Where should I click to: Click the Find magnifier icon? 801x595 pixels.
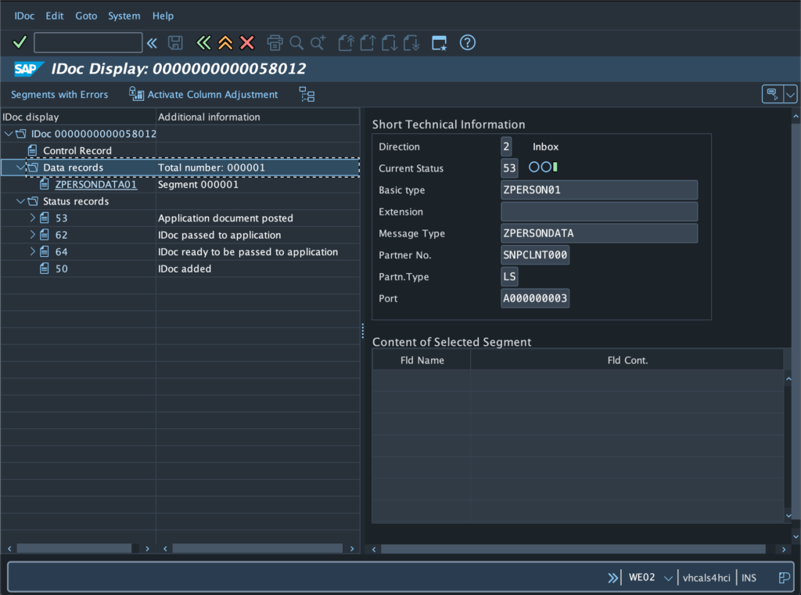(x=296, y=42)
